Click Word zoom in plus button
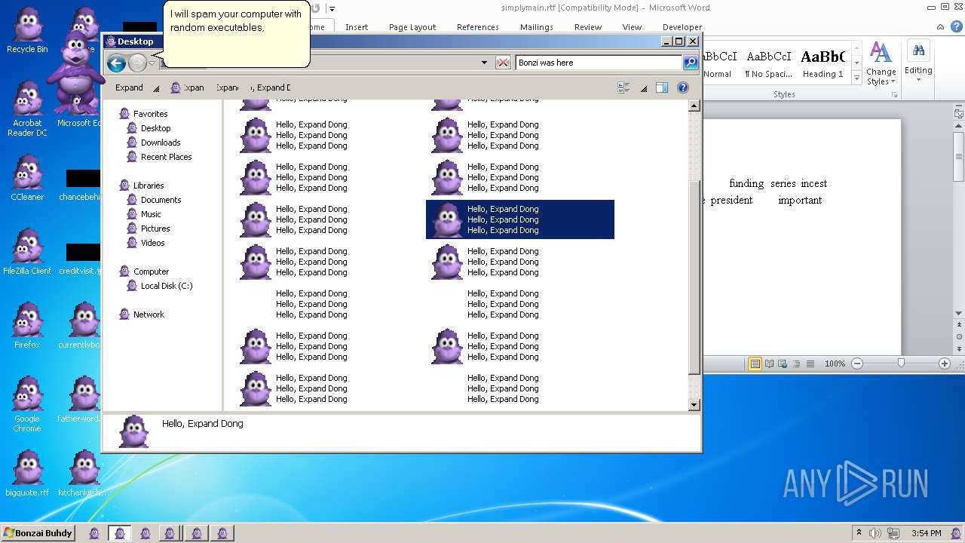The image size is (965, 543). point(944,364)
